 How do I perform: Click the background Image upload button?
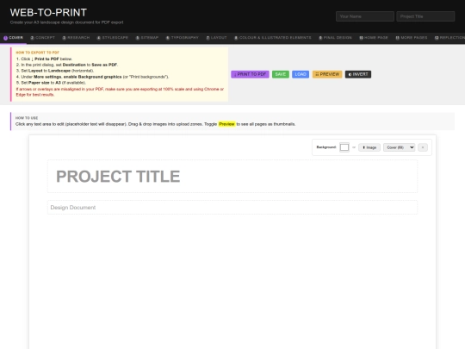click(x=369, y=147)
